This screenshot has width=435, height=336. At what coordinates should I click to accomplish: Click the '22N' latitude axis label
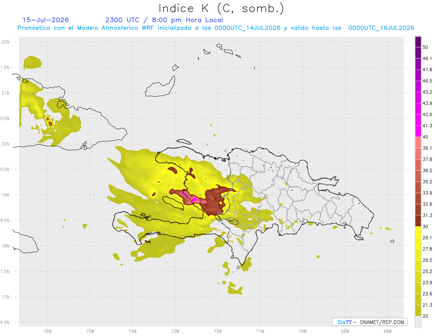[x=6, y=42]
